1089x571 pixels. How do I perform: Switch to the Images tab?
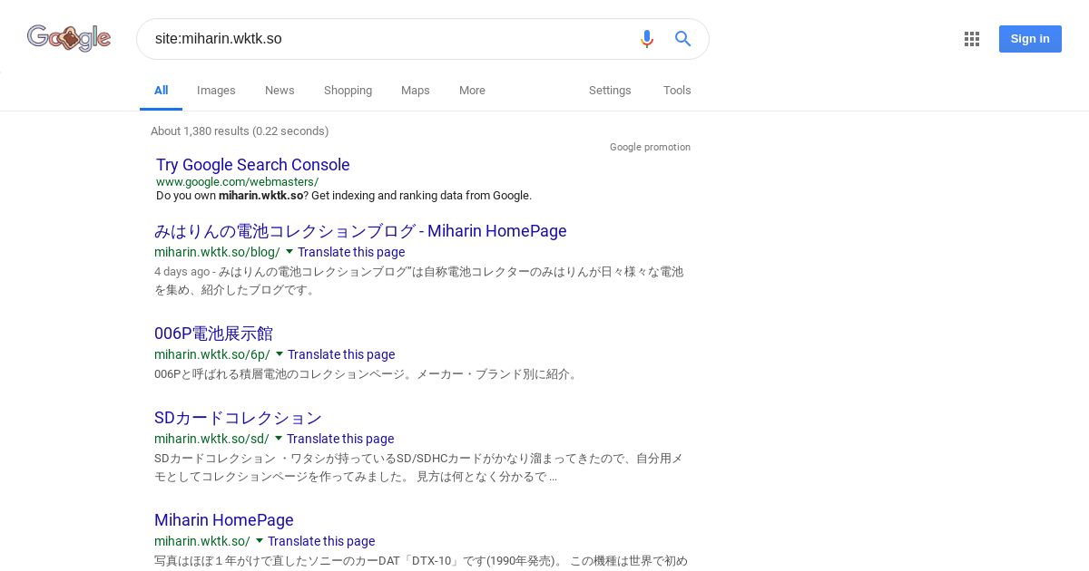click(x=216, y=91)
